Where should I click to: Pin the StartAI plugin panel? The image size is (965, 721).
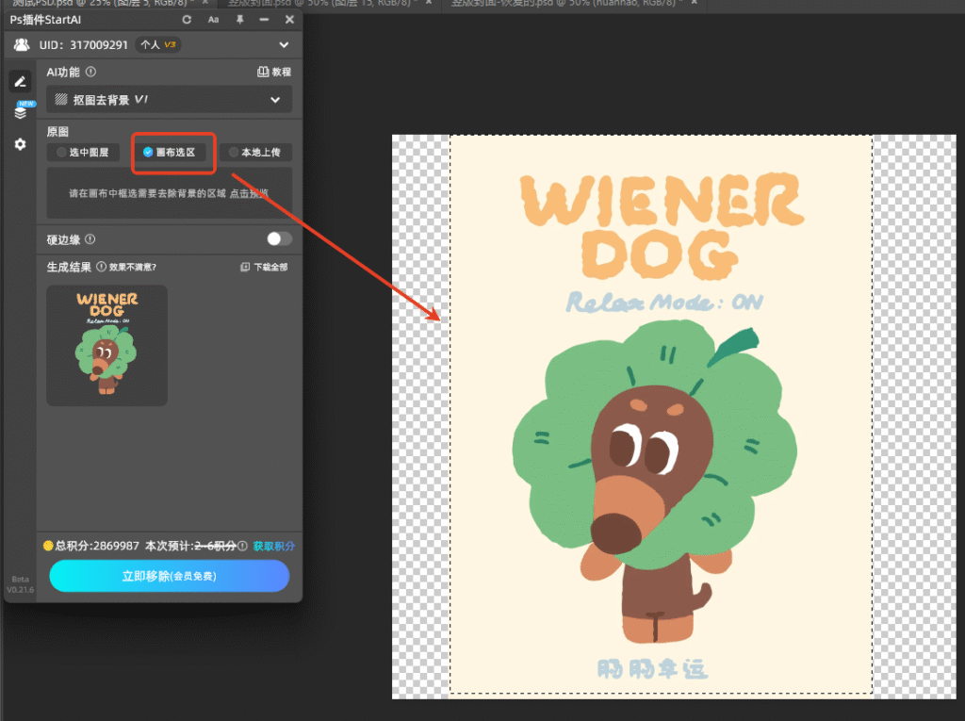239,20
